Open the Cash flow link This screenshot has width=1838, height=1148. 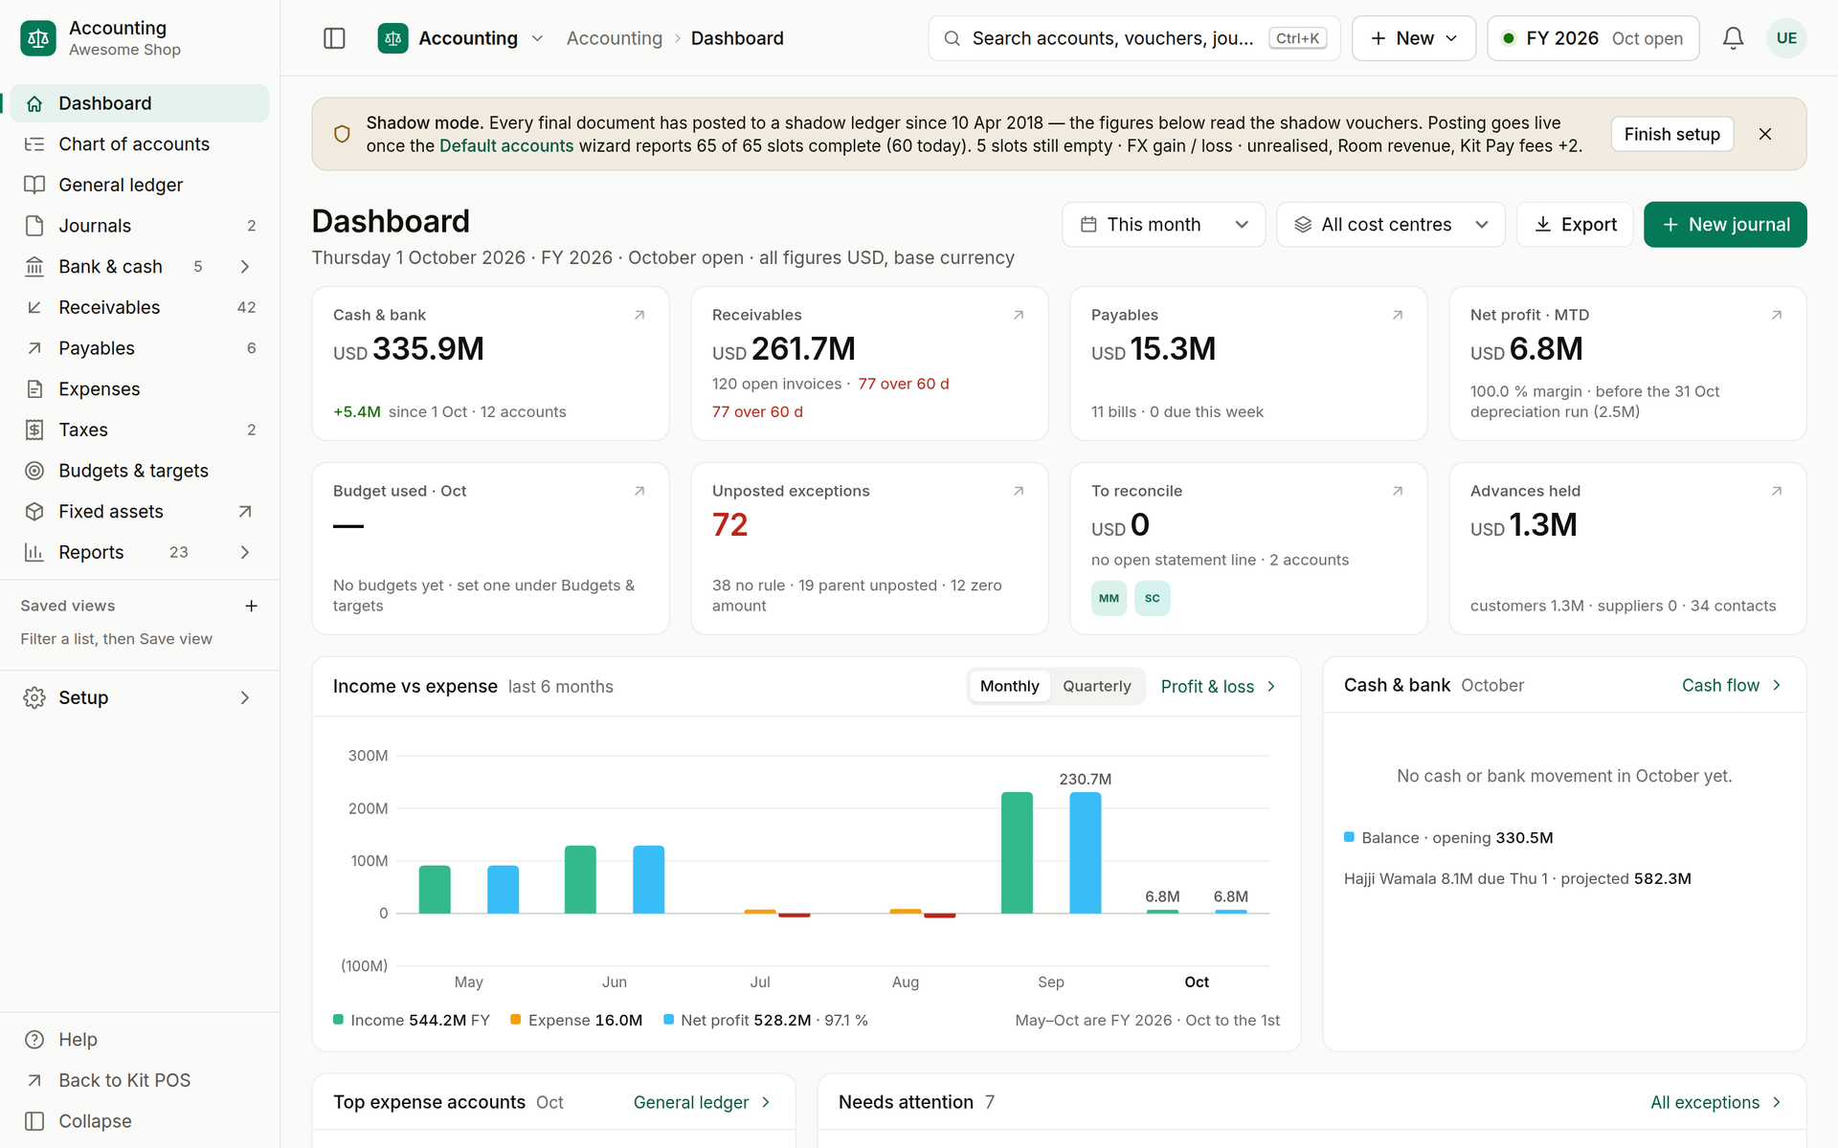pos(1732,685)
